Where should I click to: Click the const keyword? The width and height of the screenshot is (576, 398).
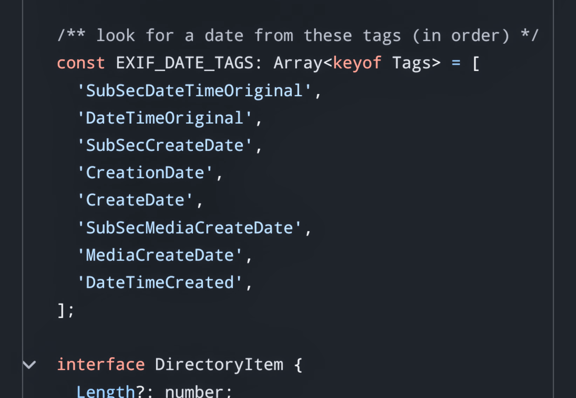tap(81, 63)
